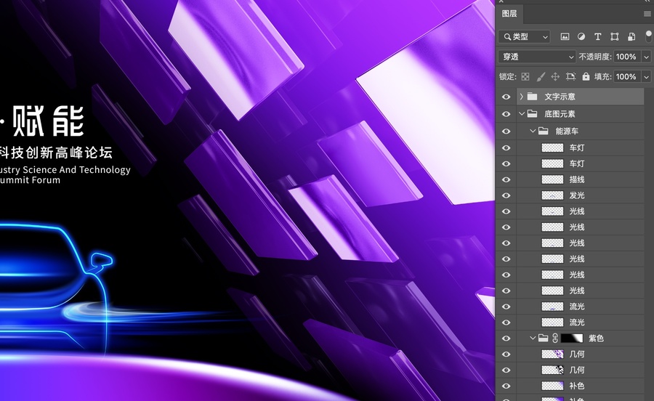This screenshot has width=654, height=401.
Task: Toggle the layer filtering on/off switch
Action: point(649,36)
